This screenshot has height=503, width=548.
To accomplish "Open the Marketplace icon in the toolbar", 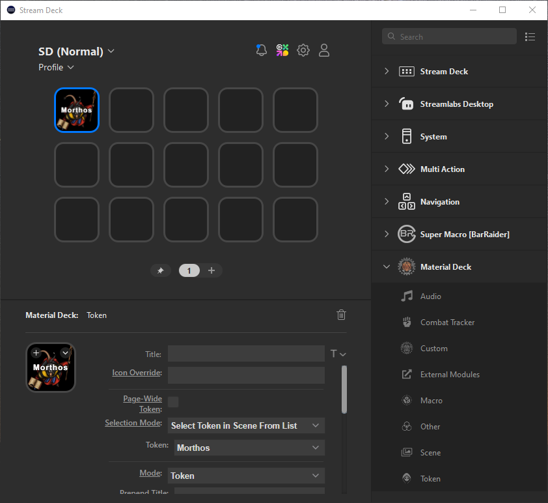I will tap(282, 50).
